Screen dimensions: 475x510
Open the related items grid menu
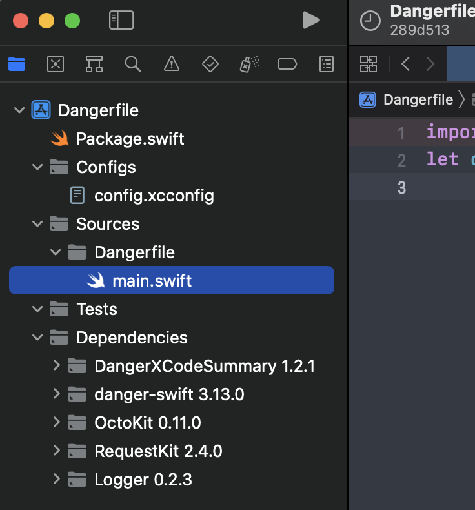click(x=369, y=64)
